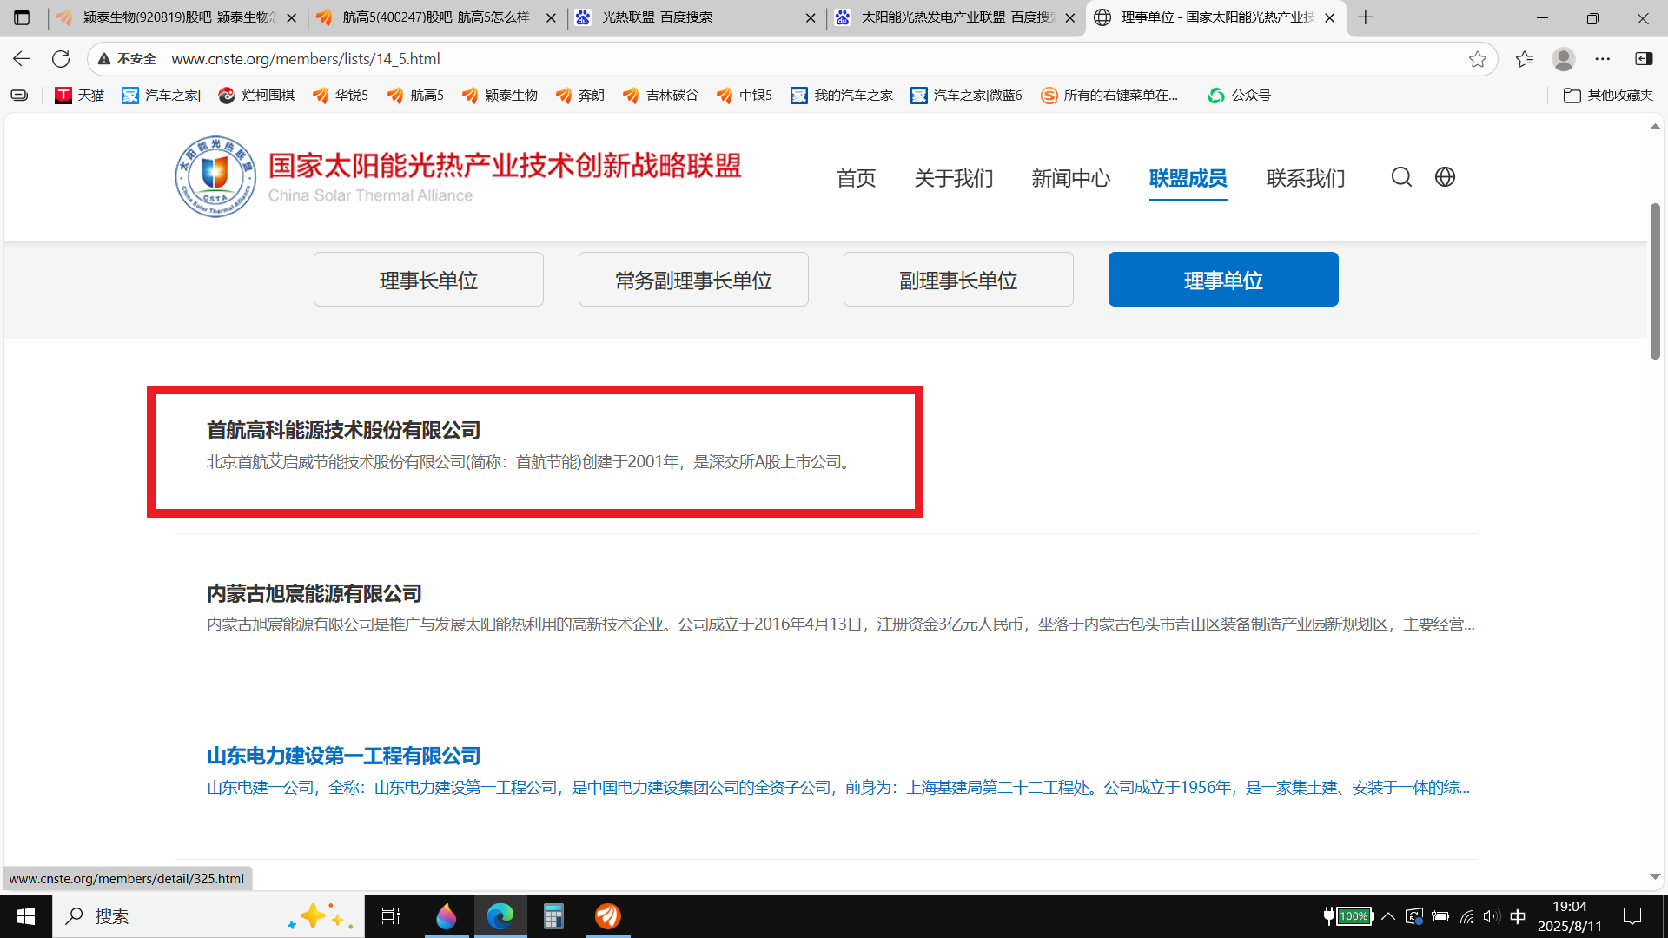Open the 中银5 bookmark
Viewport: 1668px width, 938px height.
745,96
